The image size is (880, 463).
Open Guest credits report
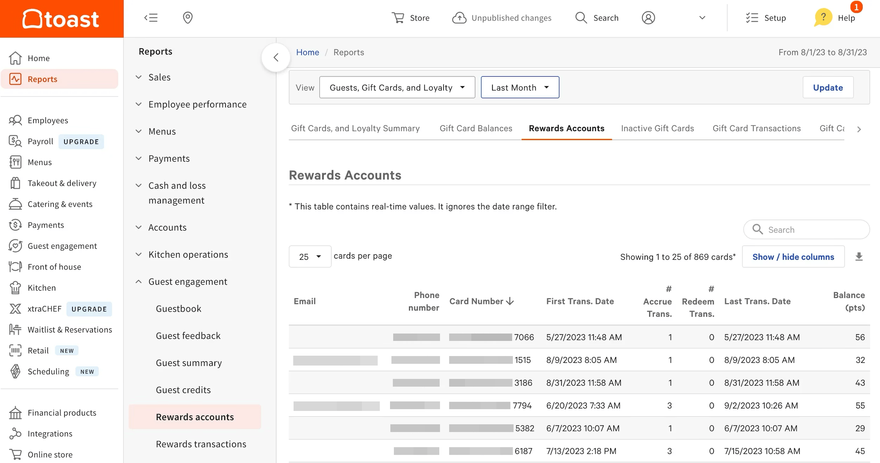pos(183,390)
